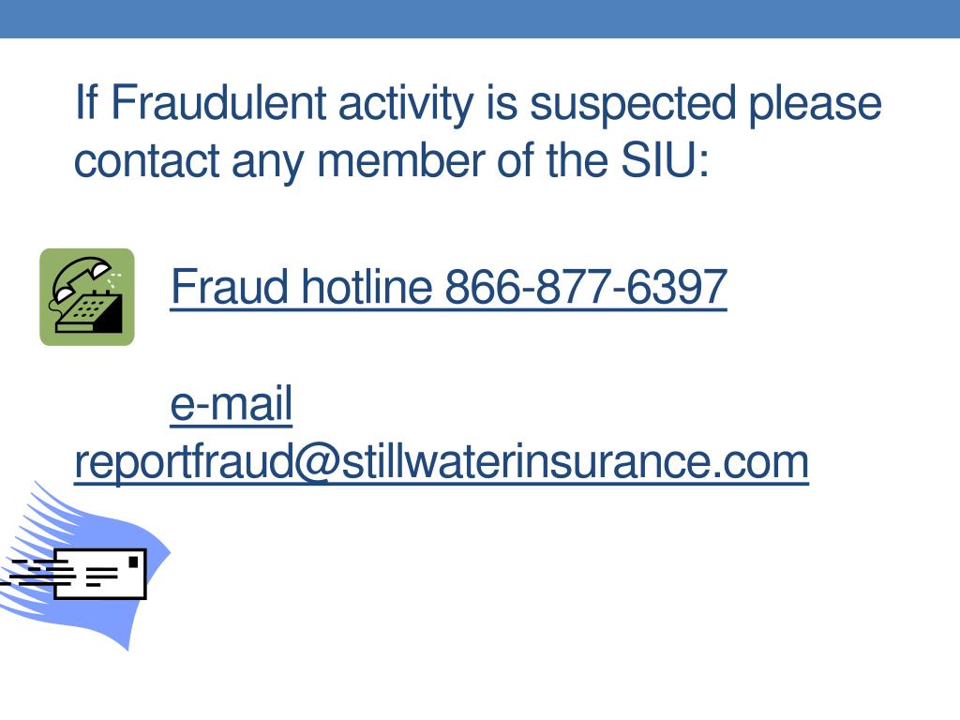Screen dimensions: 960x720
Task: Click the address lines on the envelope
Action: (101, 577)
